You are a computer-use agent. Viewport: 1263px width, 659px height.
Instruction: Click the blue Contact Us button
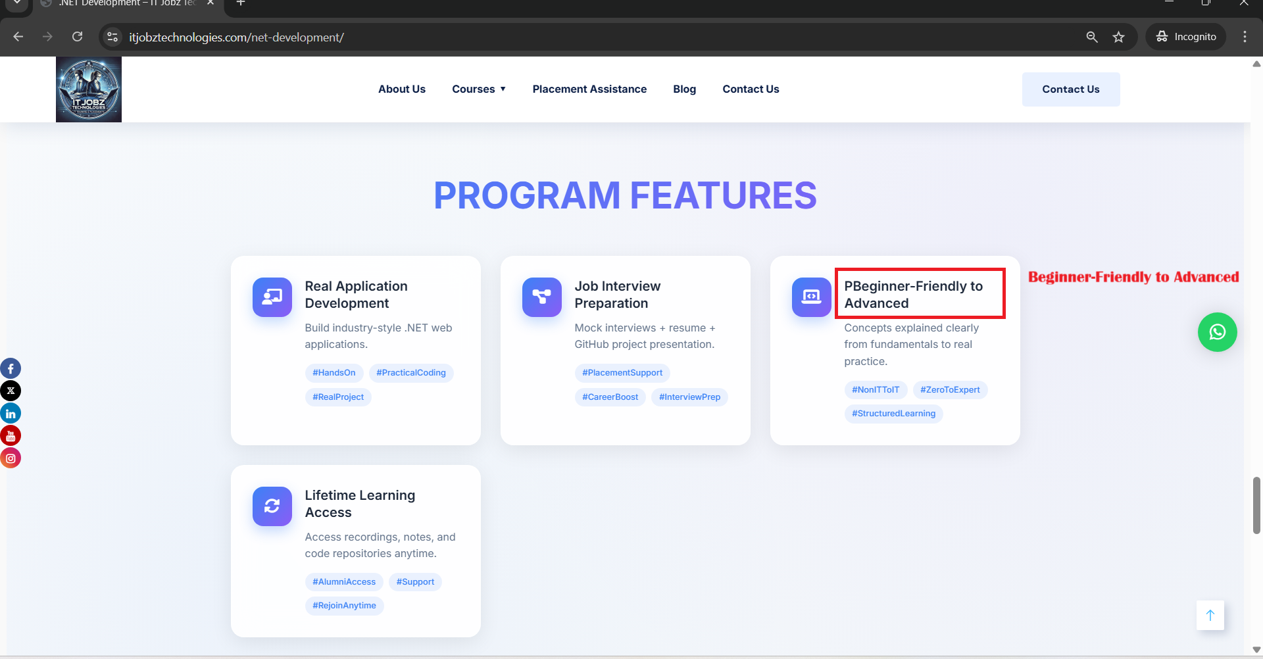pos(1070,89)
